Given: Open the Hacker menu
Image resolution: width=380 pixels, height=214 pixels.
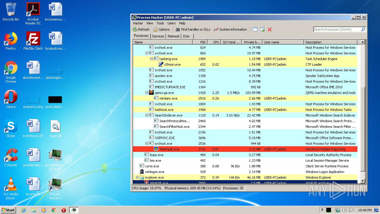Looking at the screenshot, I should [138, 23].
